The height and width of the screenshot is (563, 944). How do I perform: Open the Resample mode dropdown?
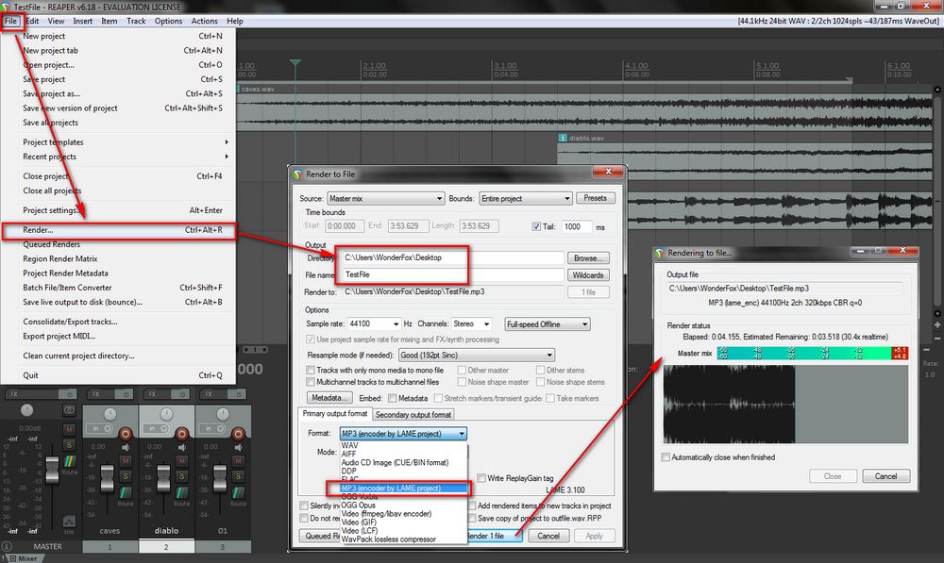[476, 355]
